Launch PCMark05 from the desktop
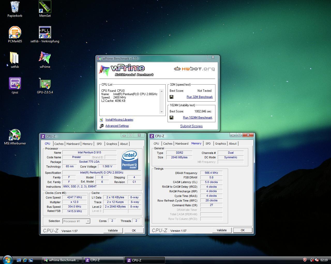The height and width of the screenshot is (264, 331). [15, 35]
